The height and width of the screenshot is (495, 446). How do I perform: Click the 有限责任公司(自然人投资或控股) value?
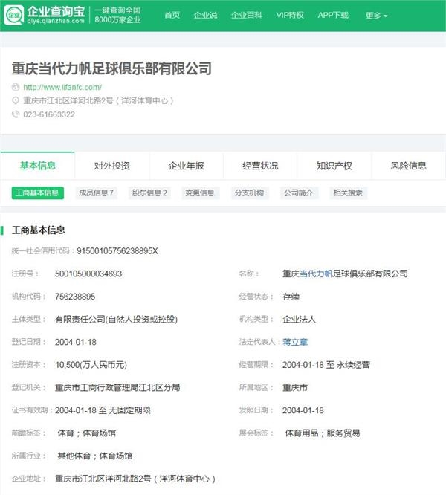tap(116, 319)
